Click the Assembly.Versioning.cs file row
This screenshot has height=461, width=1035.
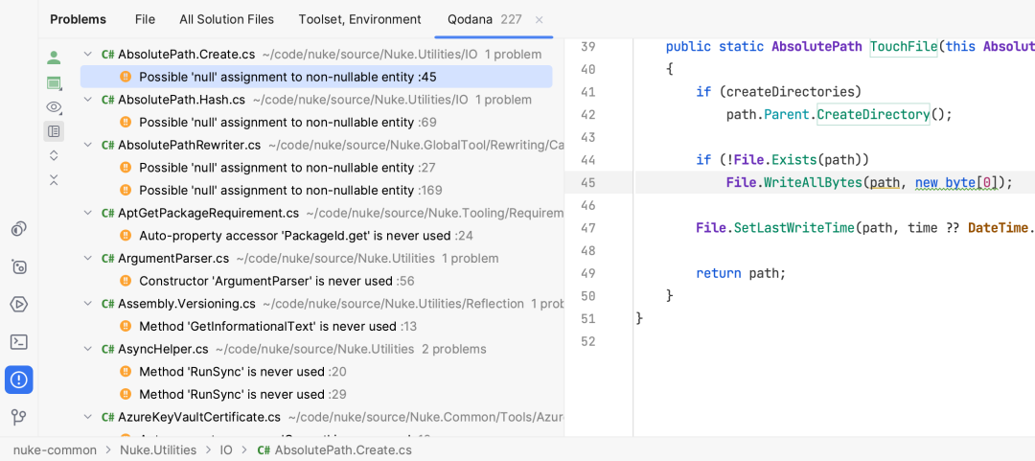coord(316,304)
